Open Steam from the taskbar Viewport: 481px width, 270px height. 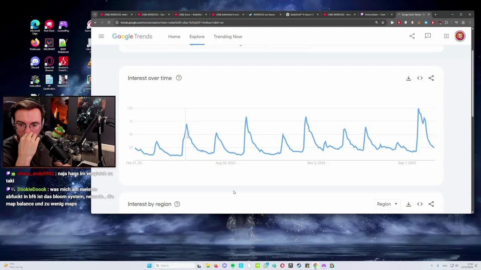click(x=299, y=266)
